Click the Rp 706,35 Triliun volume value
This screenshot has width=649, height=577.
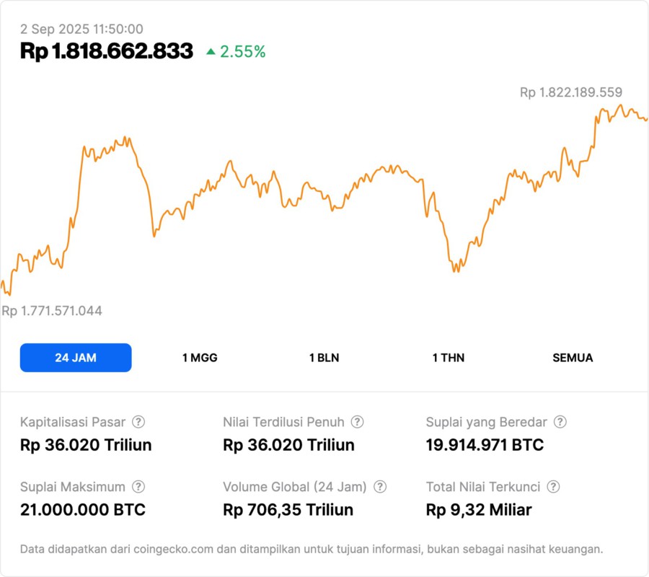pos(288,510)
